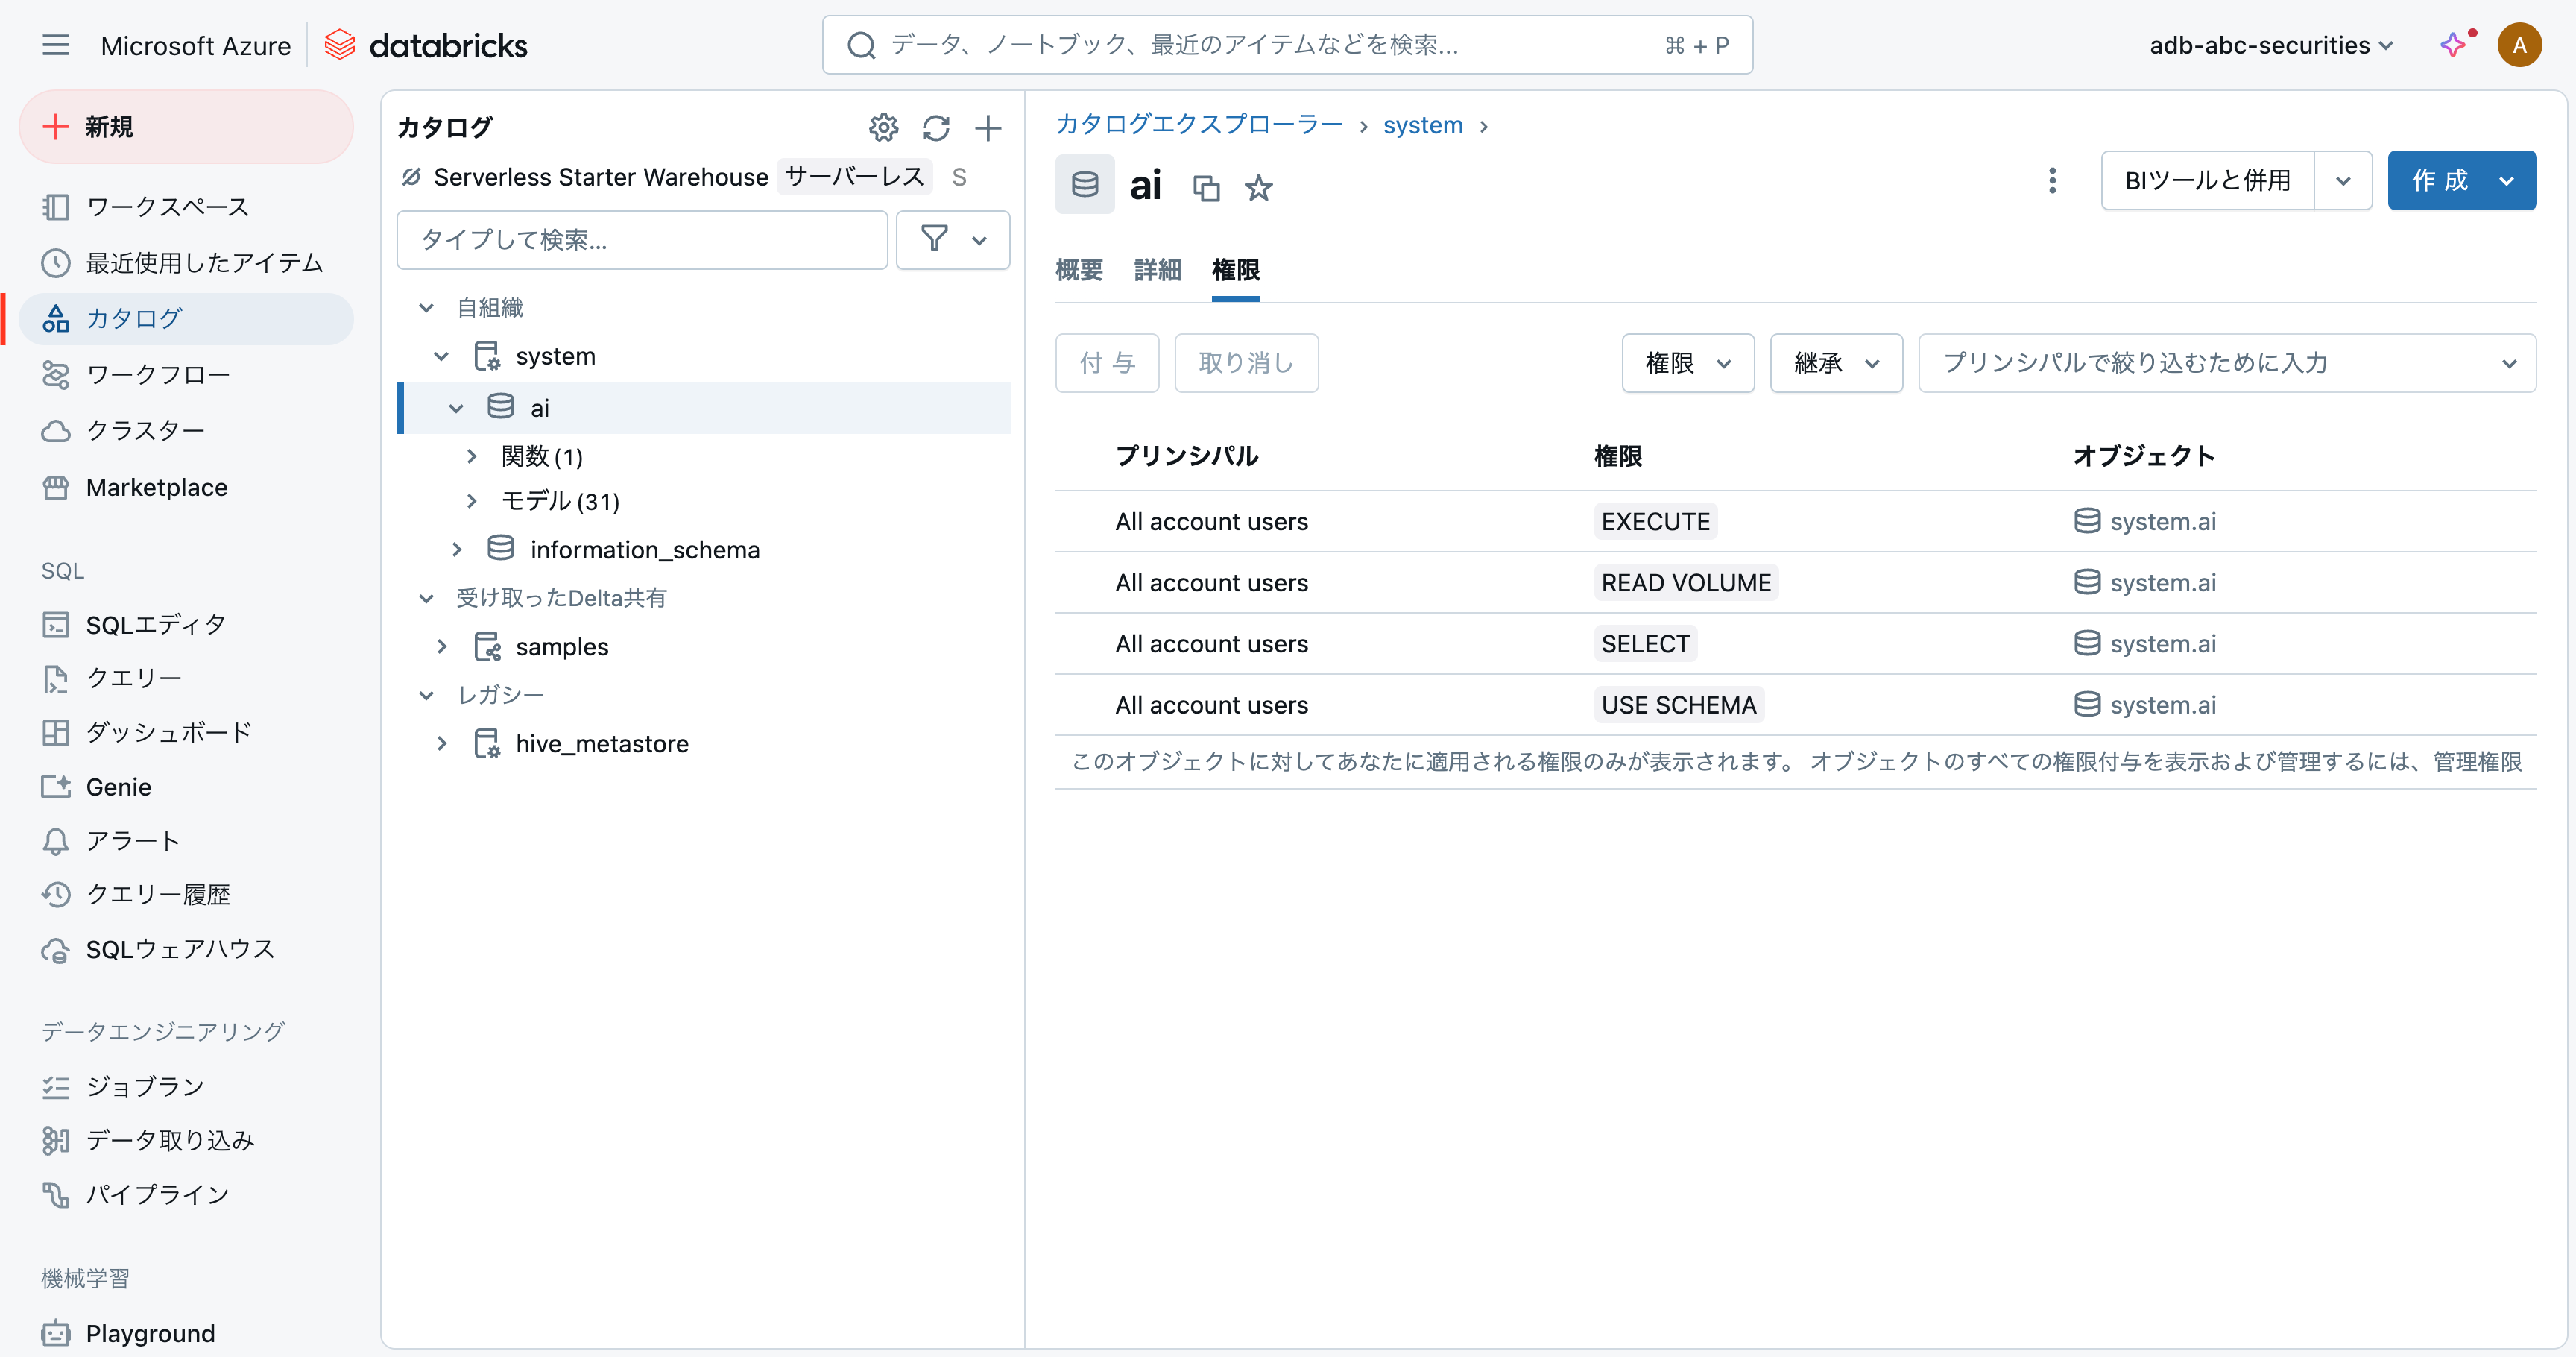Image resolution: width=2576 pixels, height=1357 pixels.
Task: Click the 作成 button
Action: pos(2440,181)
